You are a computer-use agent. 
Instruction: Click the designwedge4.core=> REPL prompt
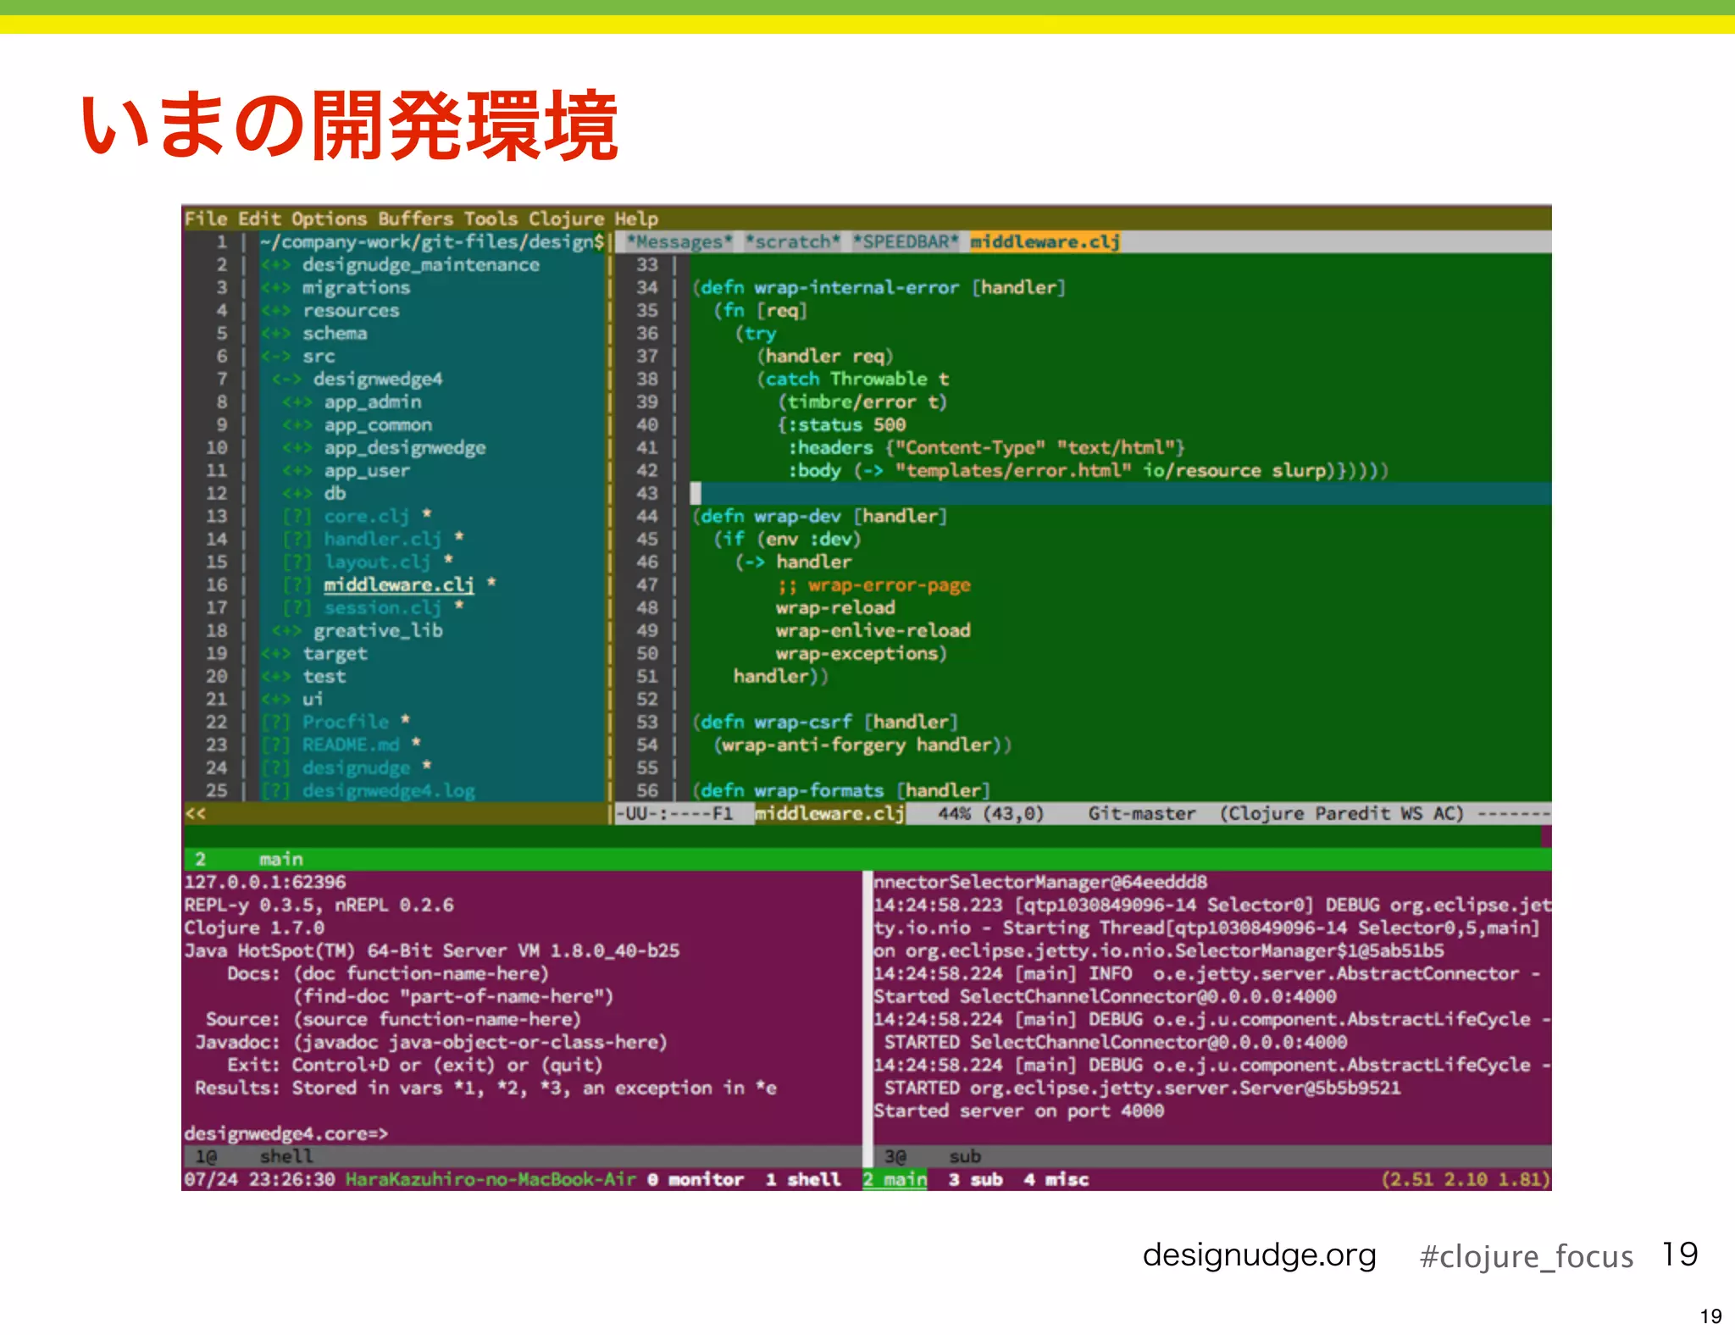coord(285,1133)
